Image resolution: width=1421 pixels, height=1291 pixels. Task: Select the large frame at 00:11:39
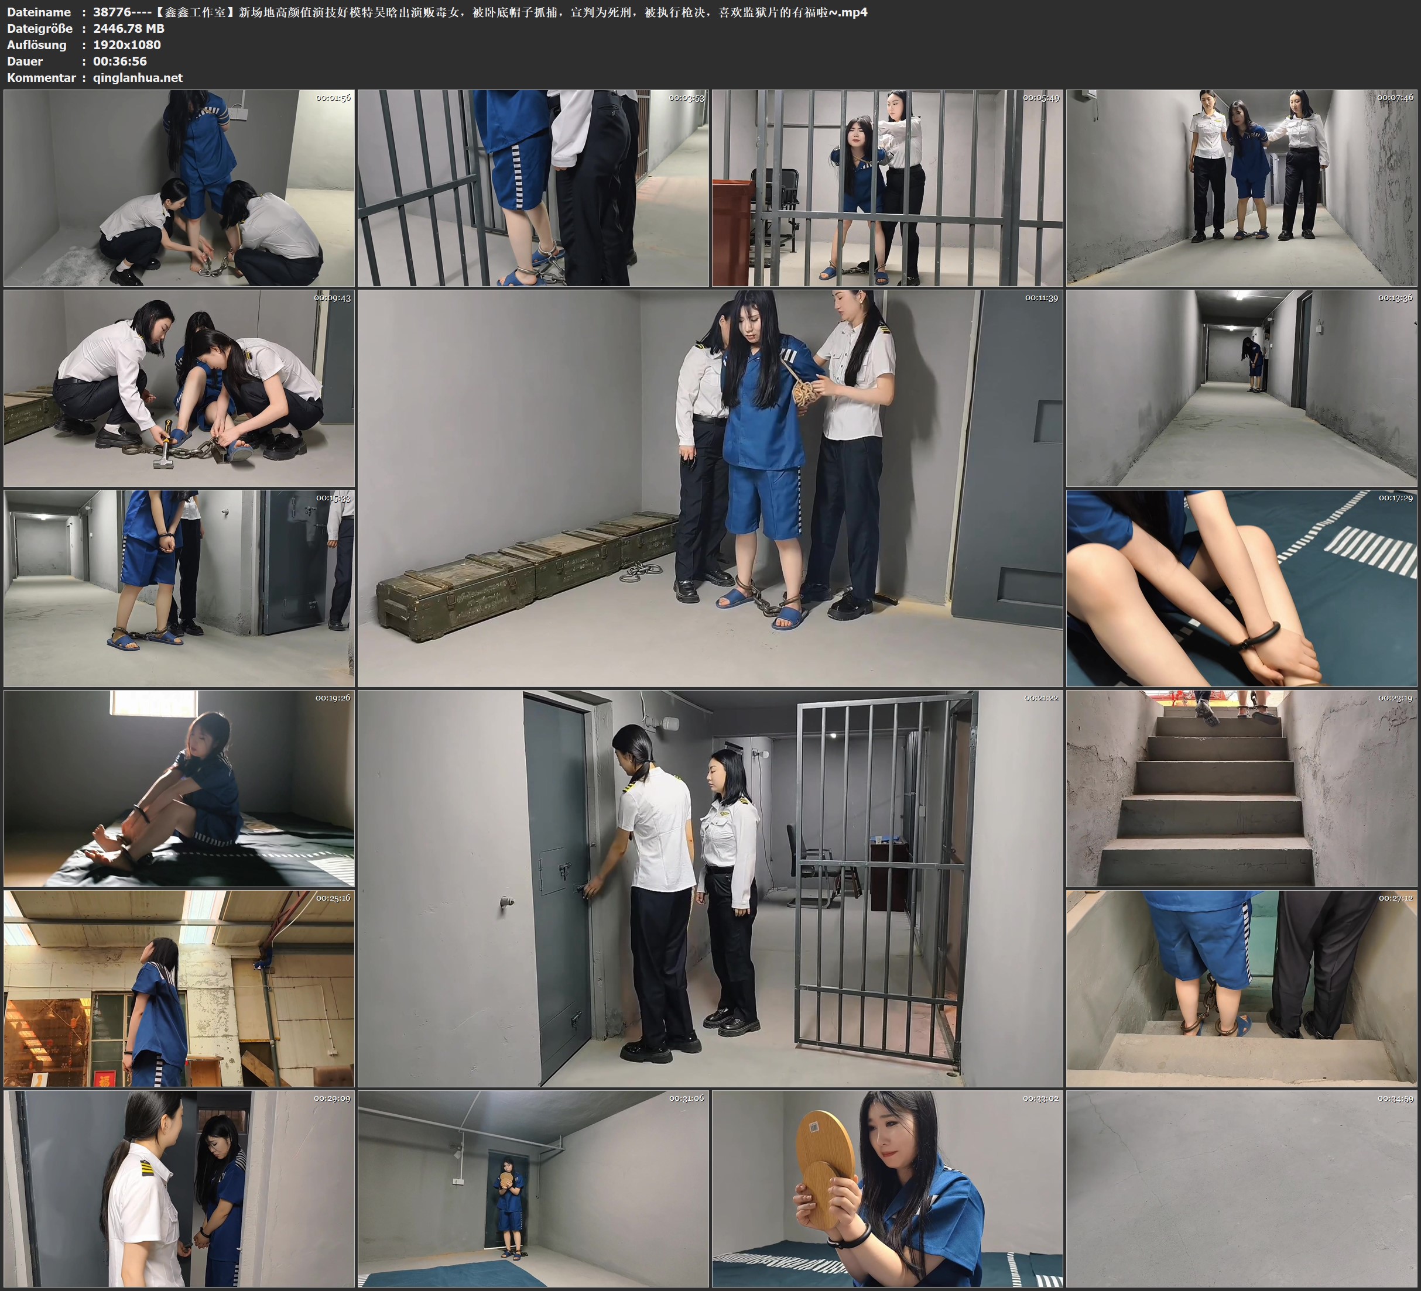pos(710,487)
